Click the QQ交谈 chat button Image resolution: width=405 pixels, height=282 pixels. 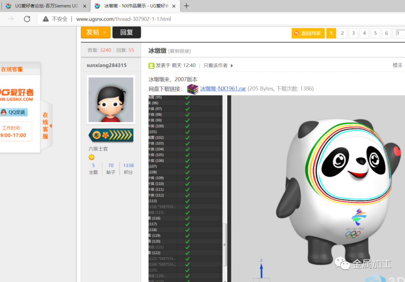point(14,112)
